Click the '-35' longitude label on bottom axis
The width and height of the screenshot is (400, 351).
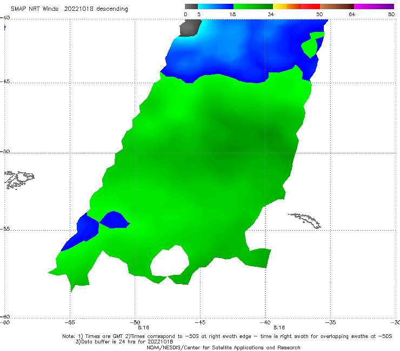330,322
